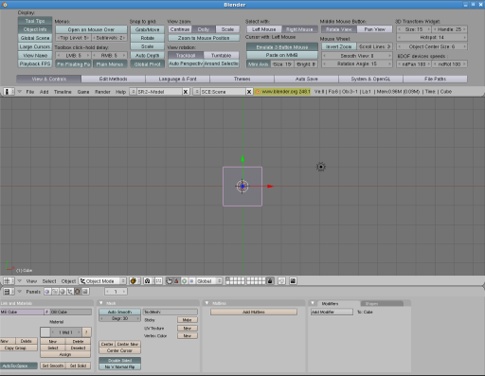Select Right Mouse for selection

pyautogui.click(x=299, y=29)
